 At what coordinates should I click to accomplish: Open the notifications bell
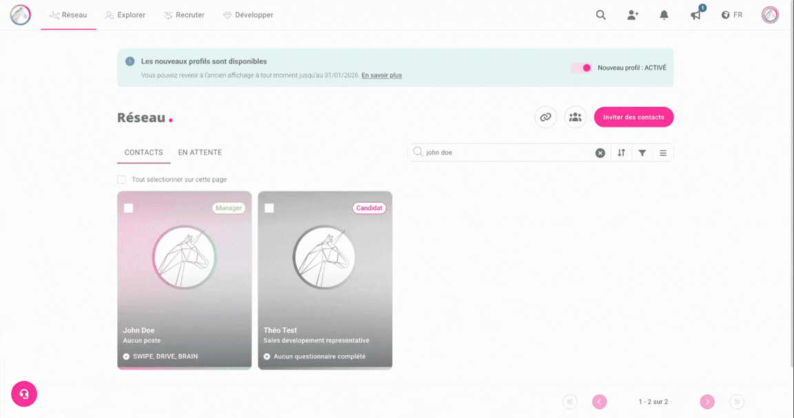(x=664, y=15)
